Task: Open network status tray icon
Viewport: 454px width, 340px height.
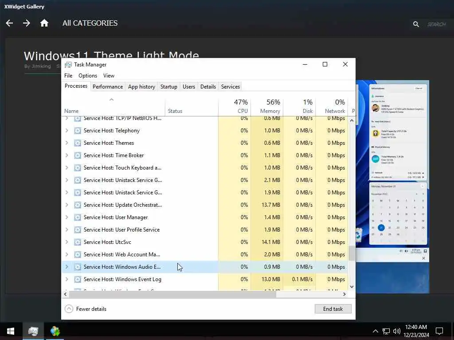Action: tap(386, 331)
